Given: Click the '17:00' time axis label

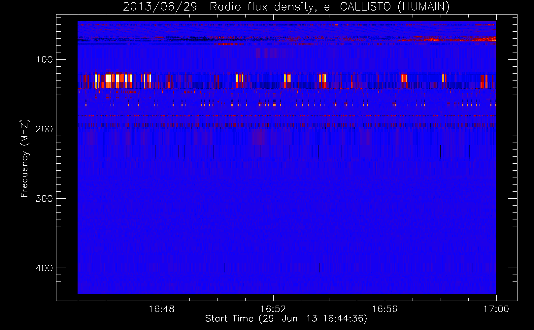Looking at the screenshot, I should [496, 309].
